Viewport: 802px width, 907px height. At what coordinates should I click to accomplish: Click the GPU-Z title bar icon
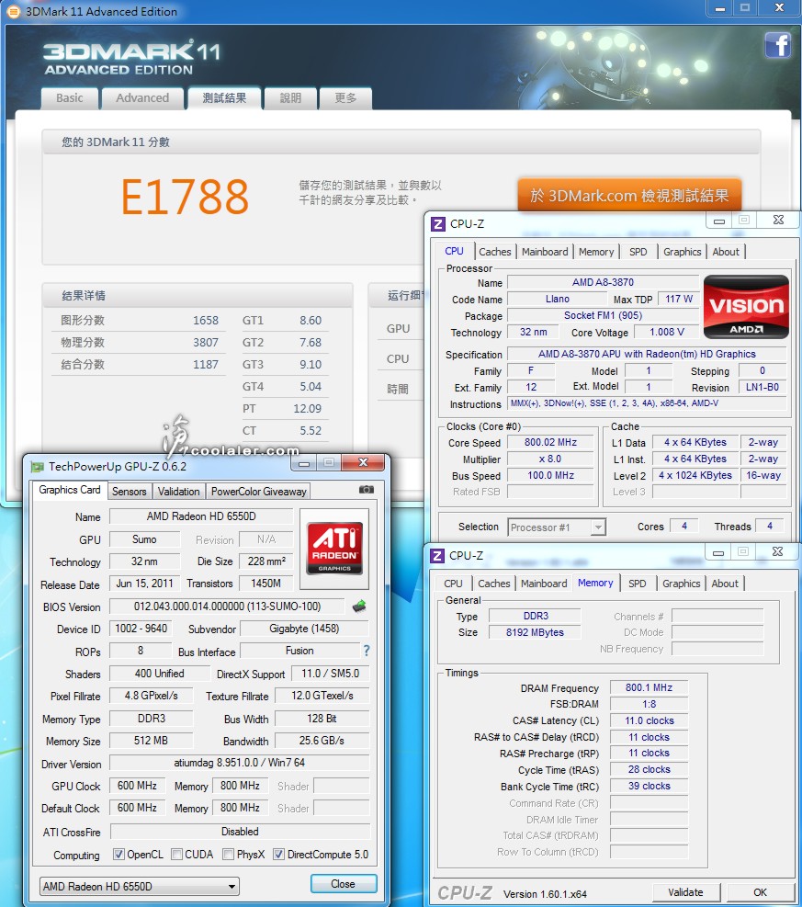coord(37,466)
